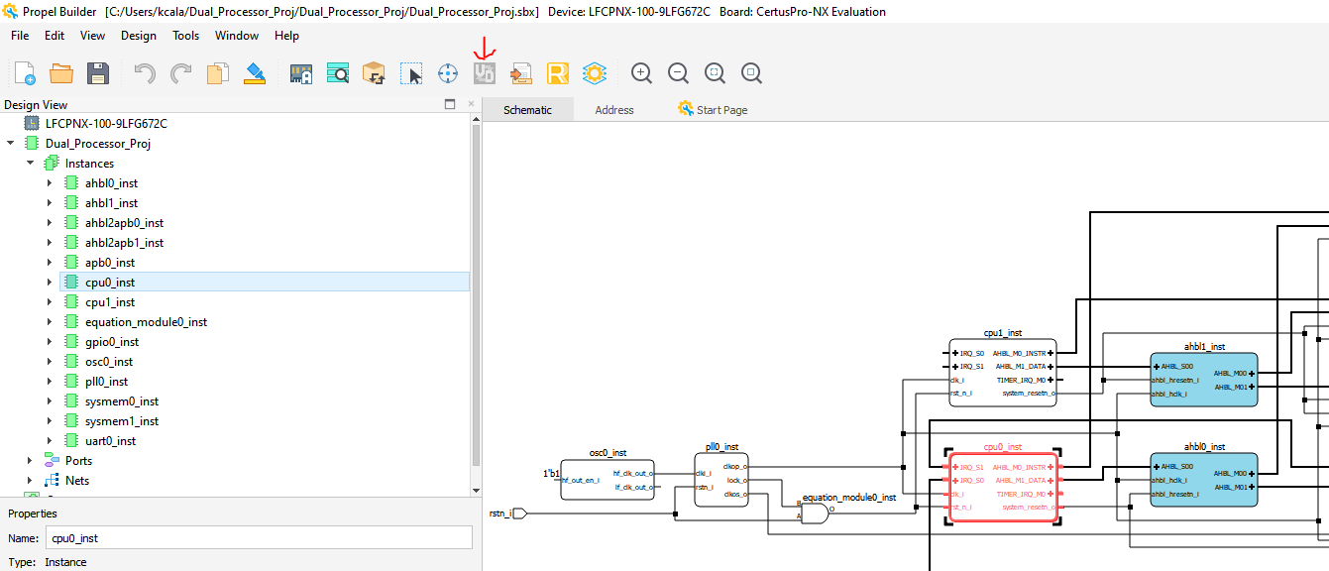Click the Zoom In magnifier icon
1329x571 pixels.
point(642,72)
